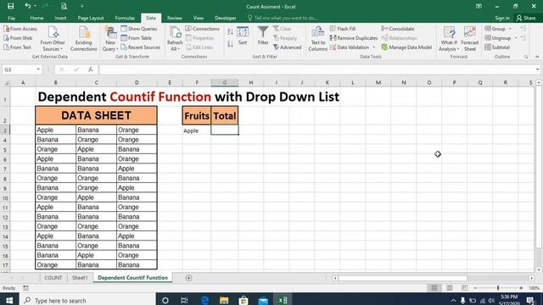Viewport: 543px width, 305px height.
Task: Open the File tab
Action: (11, 18)
